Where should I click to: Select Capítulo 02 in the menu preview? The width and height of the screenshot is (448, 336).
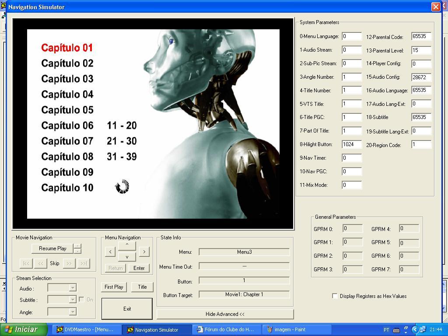[x=67, y=63]
